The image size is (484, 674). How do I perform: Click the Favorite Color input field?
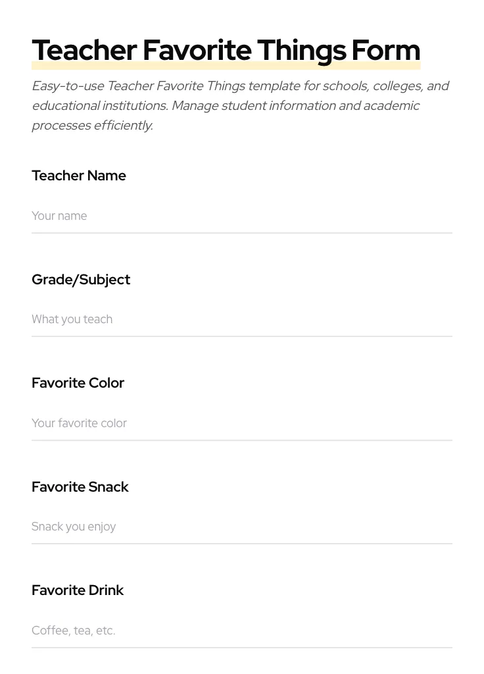click(x=242, y=423)
